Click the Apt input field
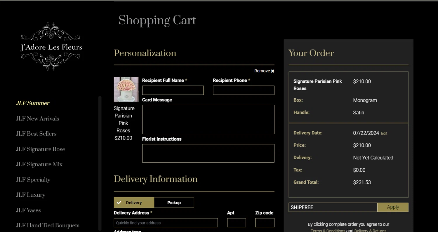Viewport: 438px width, 232px height. tap(237, 223)
